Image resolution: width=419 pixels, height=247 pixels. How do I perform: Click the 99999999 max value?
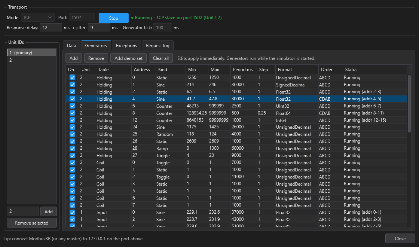(218, 120)
